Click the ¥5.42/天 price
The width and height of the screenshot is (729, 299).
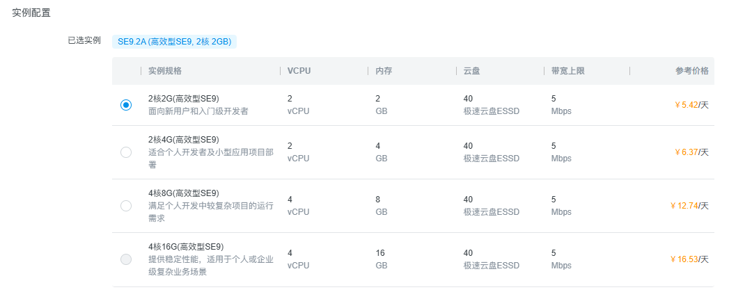coord(691,105)
